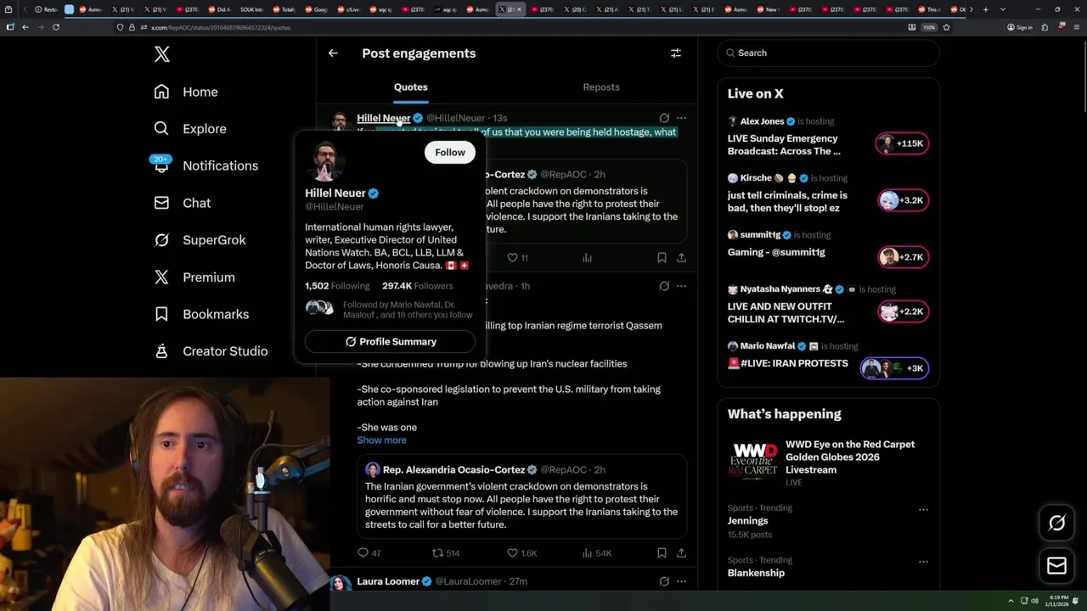Viewport: 1087px width, 611px height.
Task: Switch to the Reposts tab
Action: pos(601,87)
